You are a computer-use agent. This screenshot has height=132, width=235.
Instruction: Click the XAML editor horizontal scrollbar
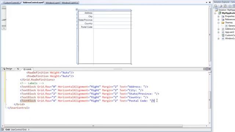(93, 126)
